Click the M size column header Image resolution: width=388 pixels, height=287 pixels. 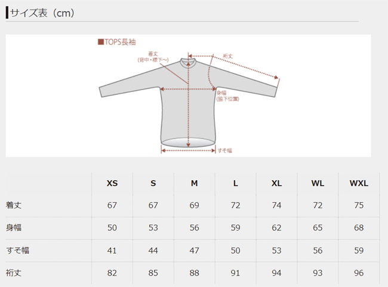[194, 183]
